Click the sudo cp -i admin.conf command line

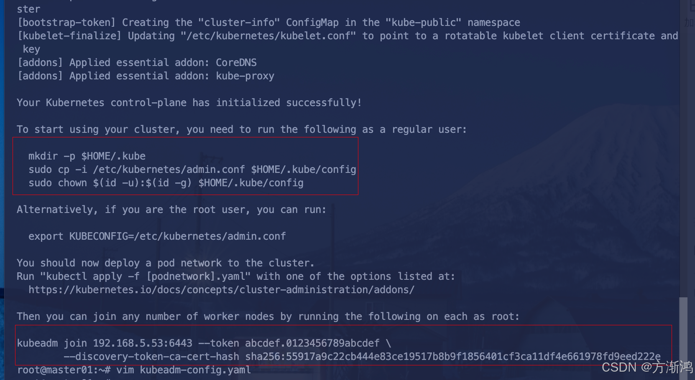192,170
